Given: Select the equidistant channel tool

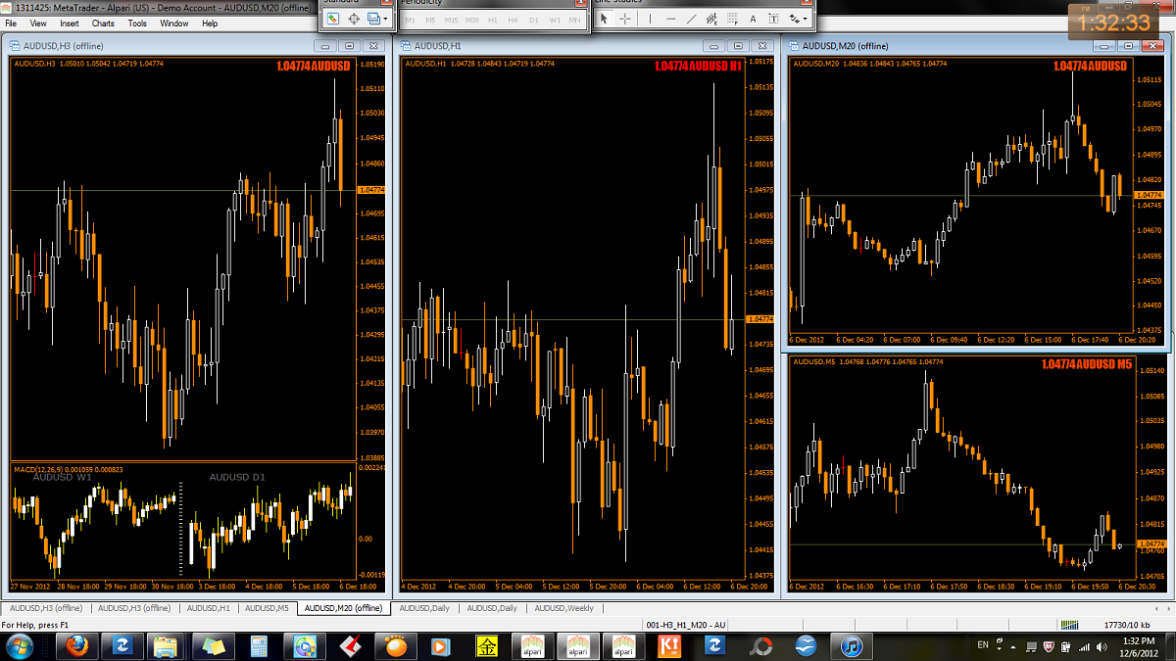Looking at the screenshot, I should (711, 19).
